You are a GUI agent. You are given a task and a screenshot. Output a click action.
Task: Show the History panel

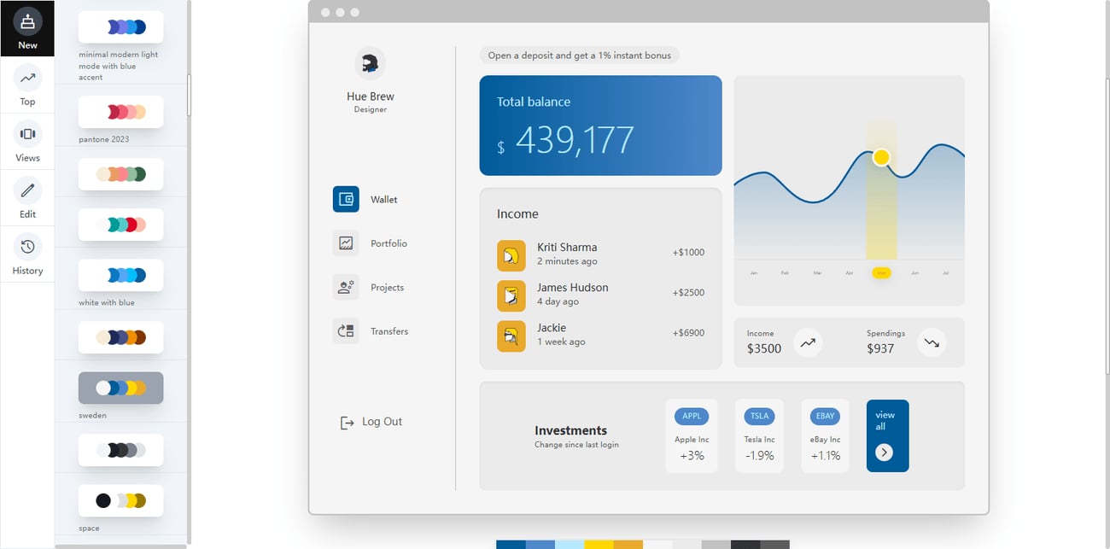click(x=27, y=248)
